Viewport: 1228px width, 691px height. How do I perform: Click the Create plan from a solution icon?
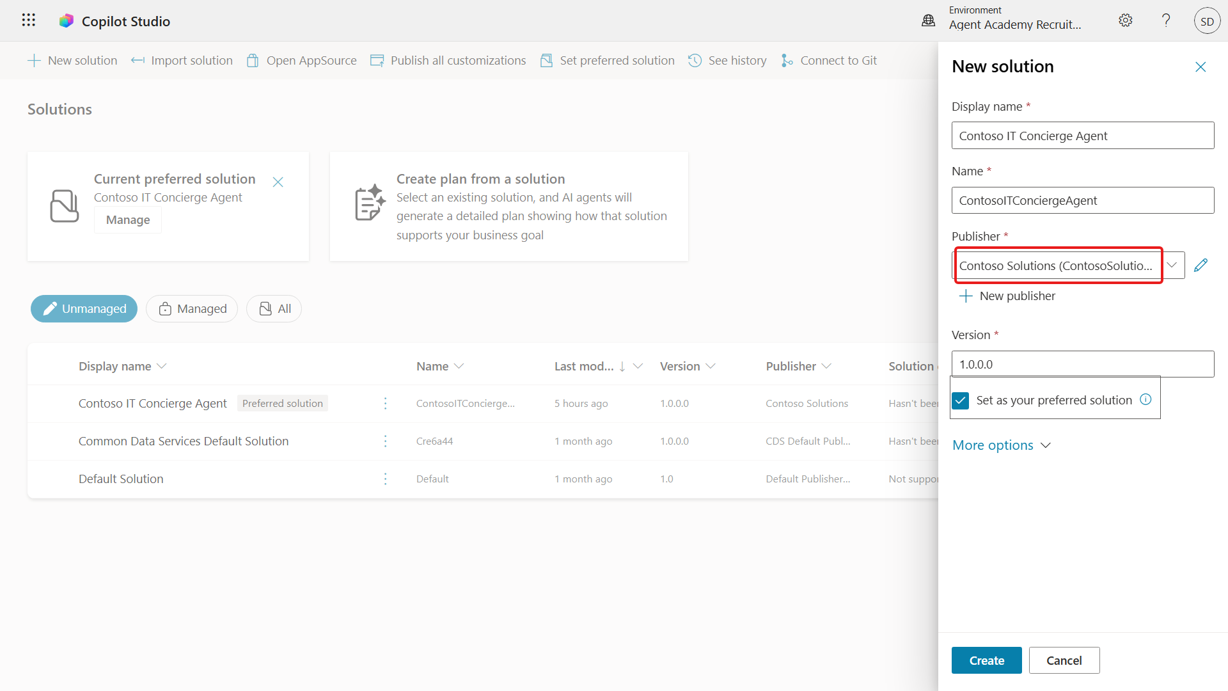pos(370,203)
